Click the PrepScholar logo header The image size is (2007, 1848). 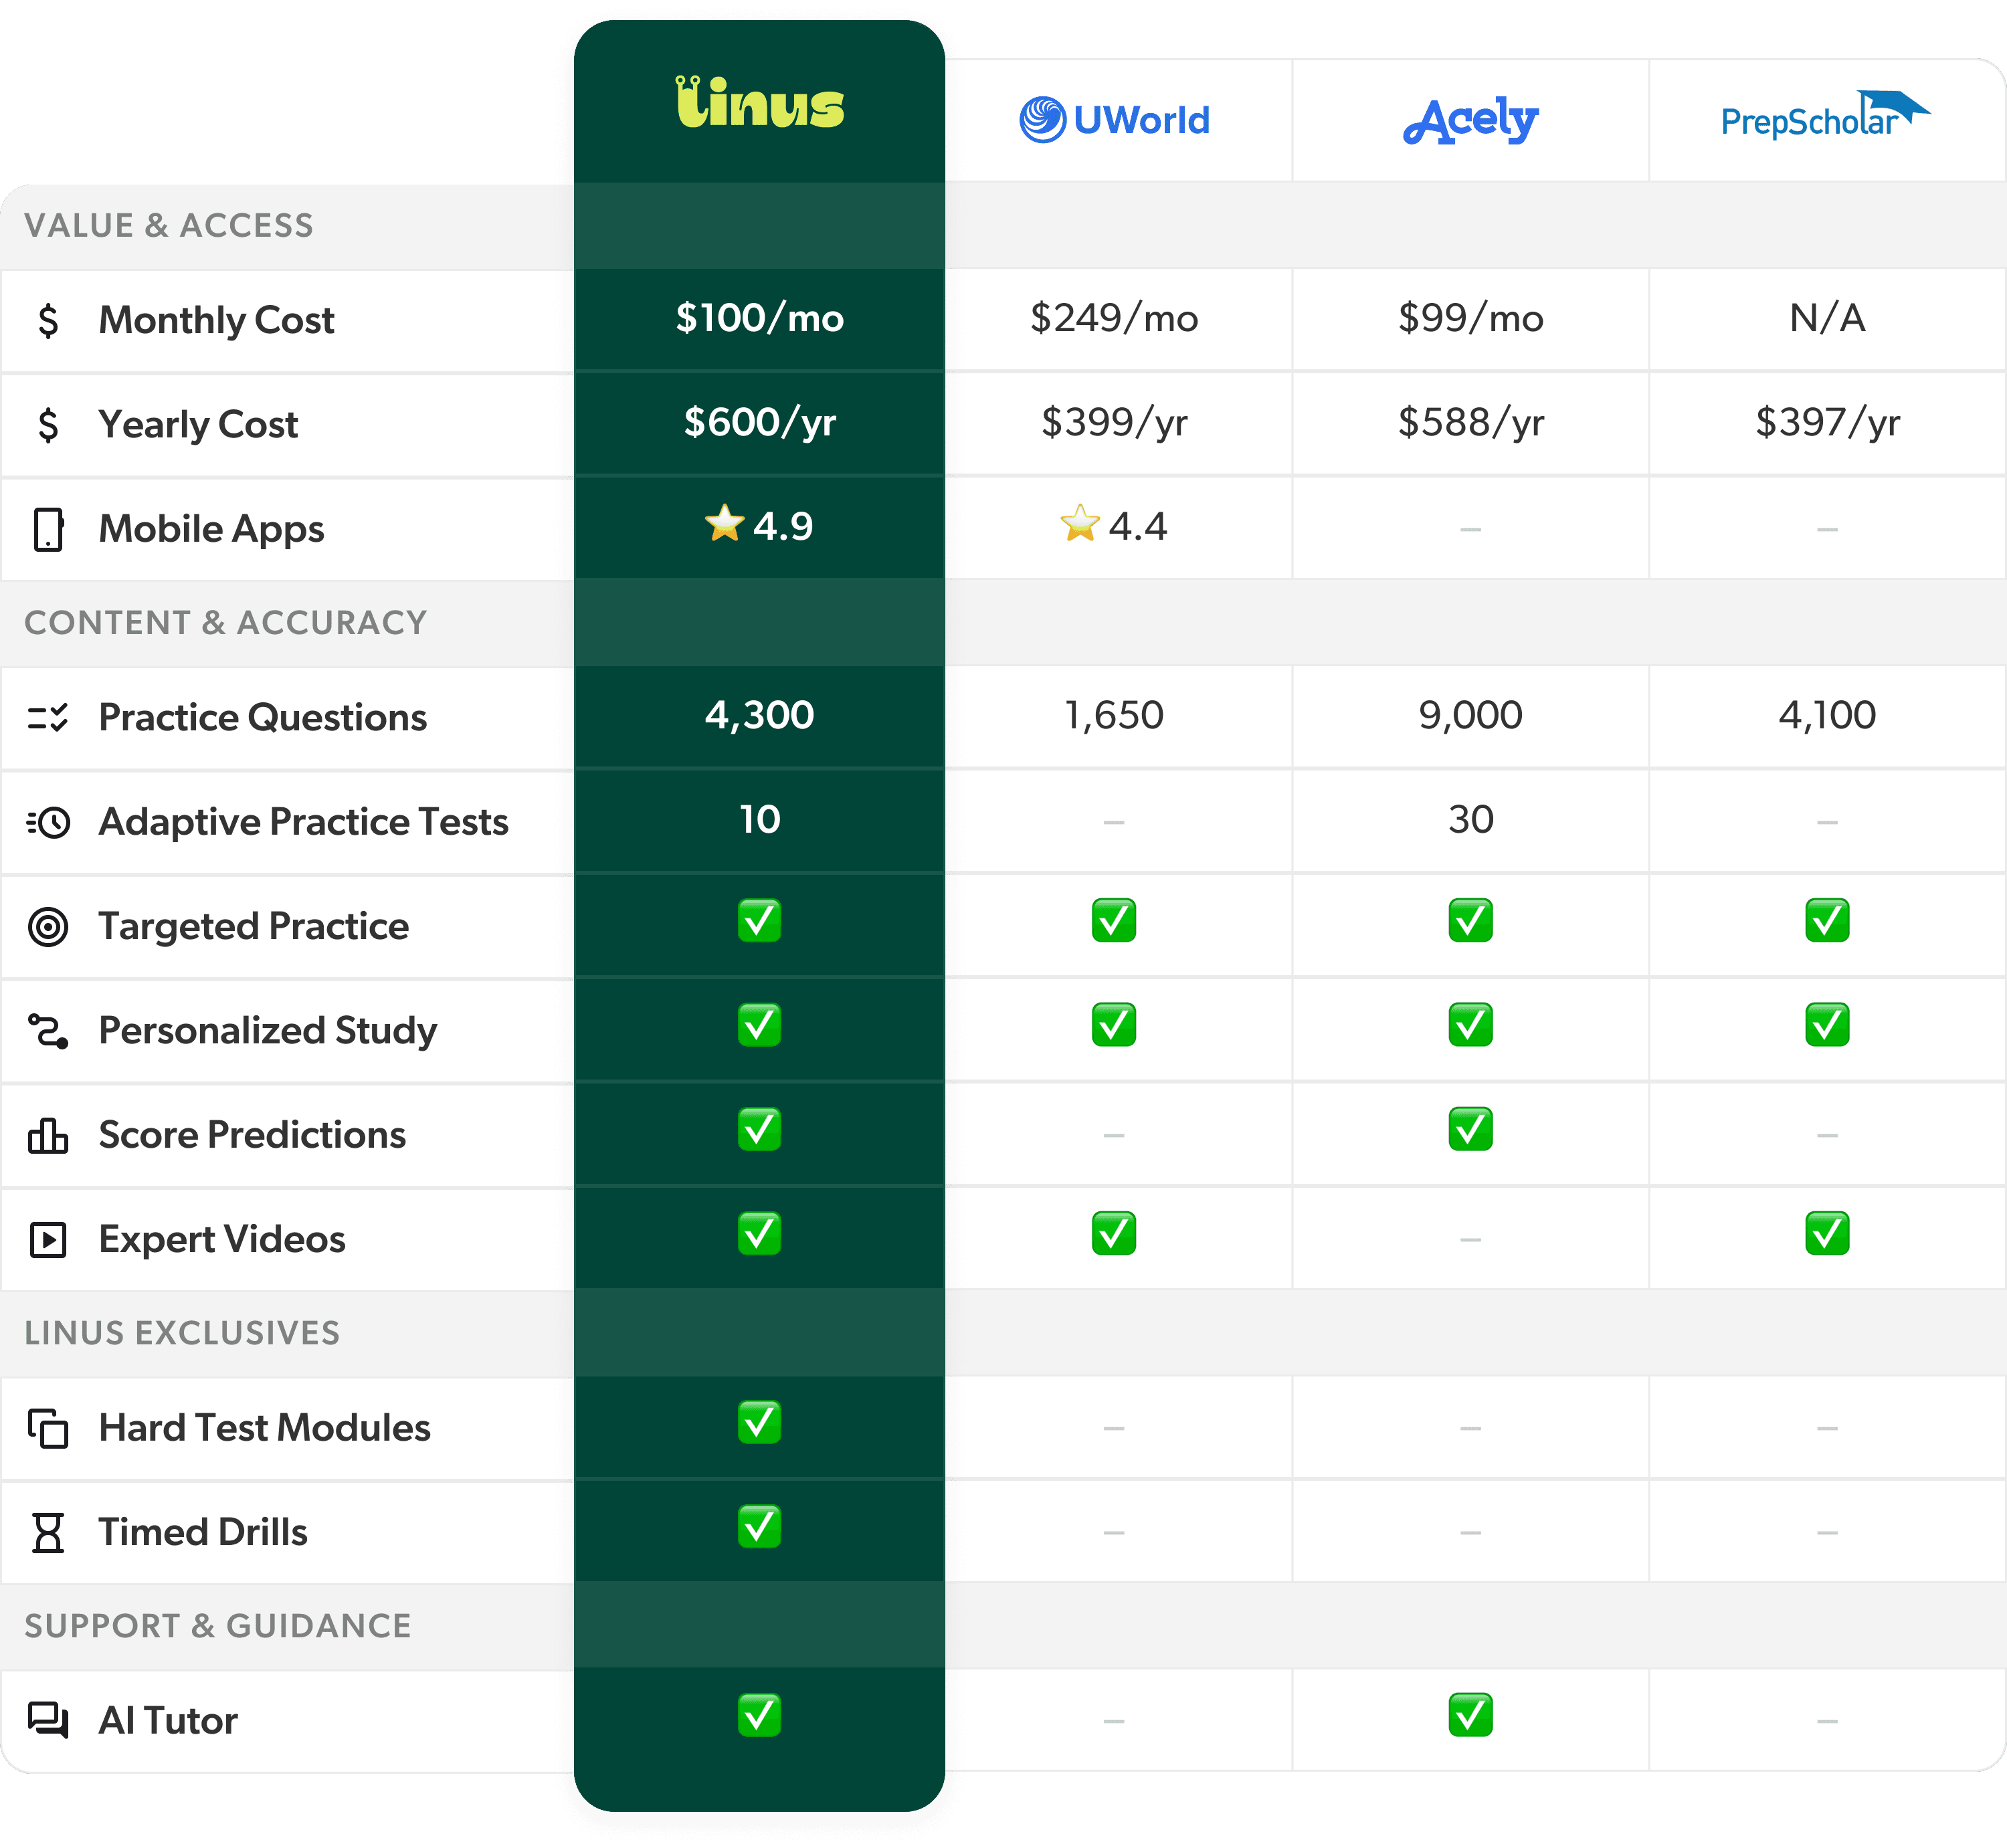[x=1824, y=118]
